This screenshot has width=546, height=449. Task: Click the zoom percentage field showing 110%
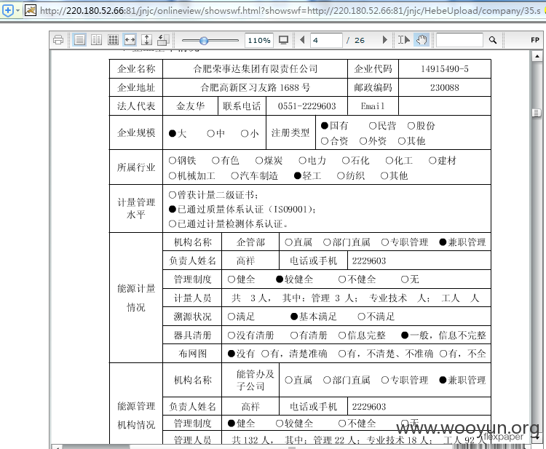258,40
